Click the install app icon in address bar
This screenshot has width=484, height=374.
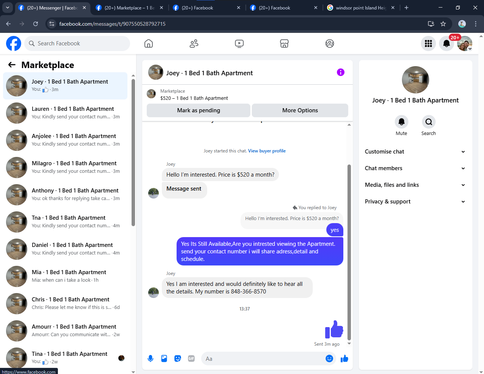point(431,24)
